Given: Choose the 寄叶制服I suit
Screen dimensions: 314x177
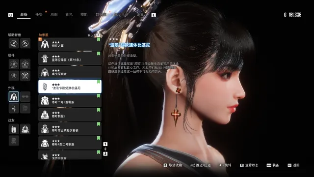Looking at the screenshot, I should 70,115.
